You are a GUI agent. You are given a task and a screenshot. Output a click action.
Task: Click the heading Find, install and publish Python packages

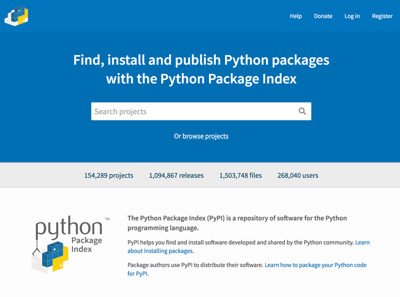click(201, 69)
